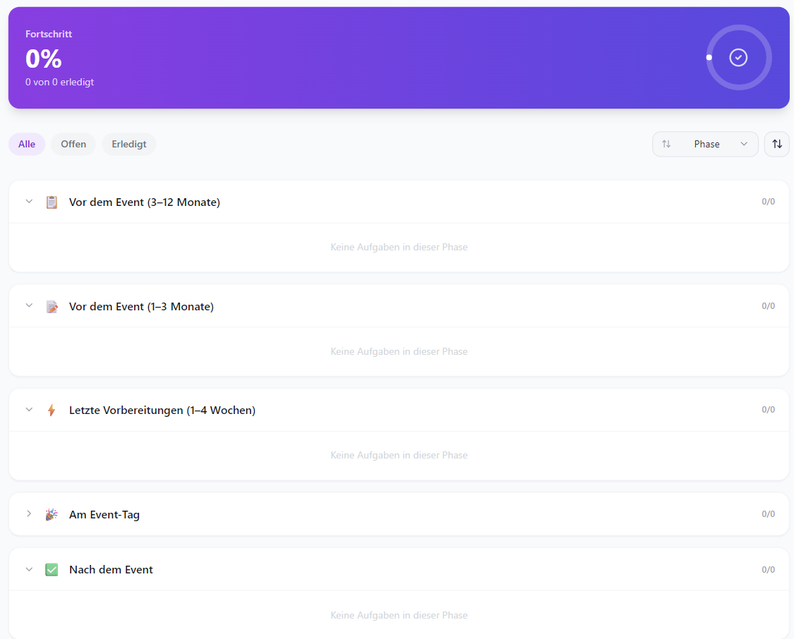
Task: Click the 0/0 counter for Nach dem Event
Action: coord(768,570)
